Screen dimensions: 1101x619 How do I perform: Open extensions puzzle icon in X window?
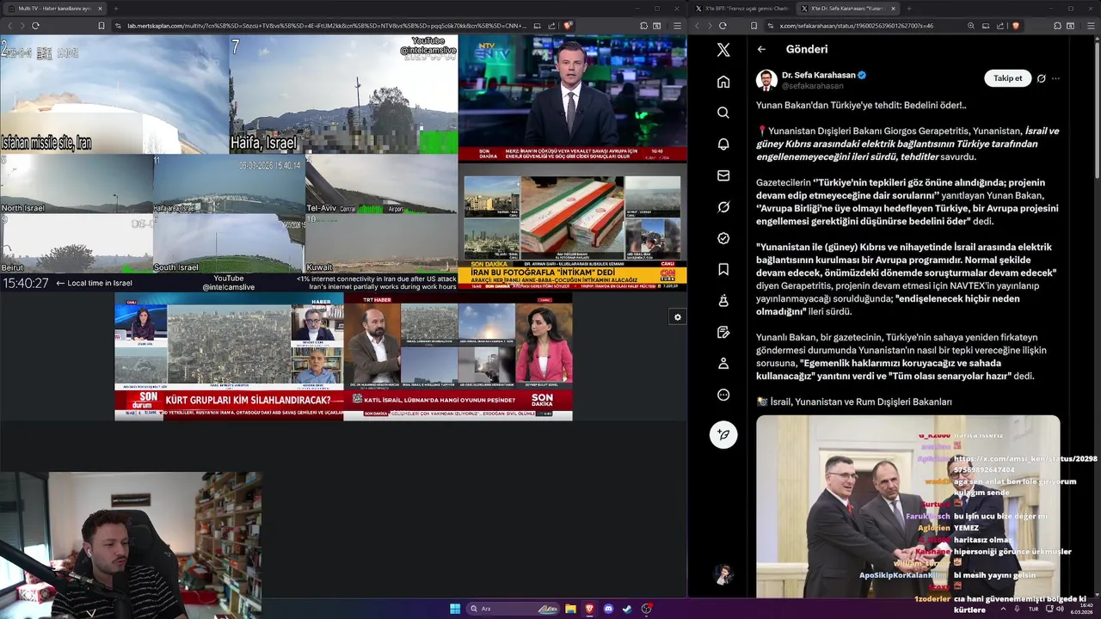click(x=1055, y=26)
